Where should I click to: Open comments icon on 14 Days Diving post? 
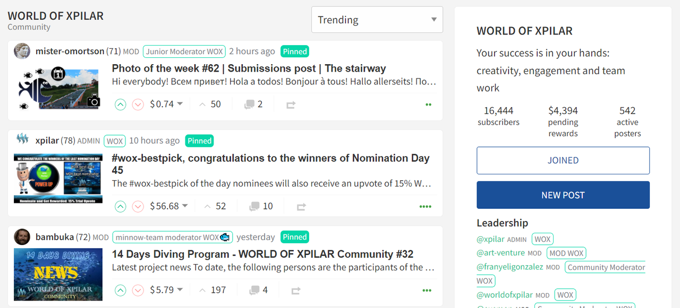coord(254,291)
